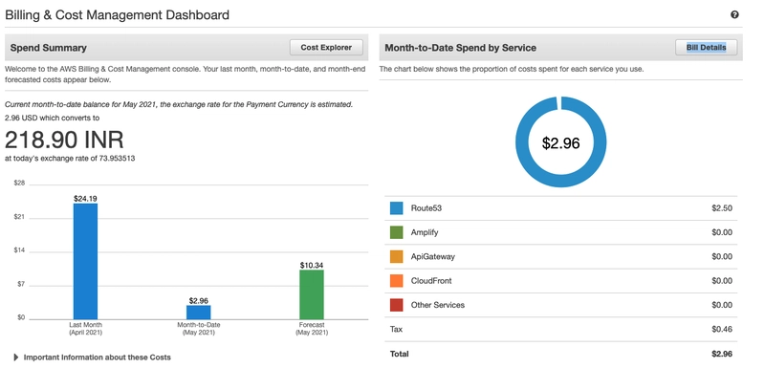This screenshot has width=765, height=368.
Task: Click the Tax row amount $0.46
Action: coord(722,330)
